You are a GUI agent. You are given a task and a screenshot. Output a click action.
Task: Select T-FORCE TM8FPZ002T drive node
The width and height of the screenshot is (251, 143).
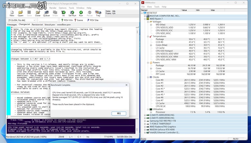point(160,124)
